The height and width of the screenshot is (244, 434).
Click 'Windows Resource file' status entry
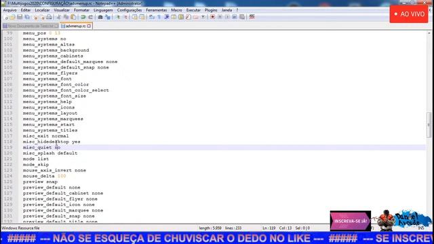pyautogui.click(x=21, y=228)
